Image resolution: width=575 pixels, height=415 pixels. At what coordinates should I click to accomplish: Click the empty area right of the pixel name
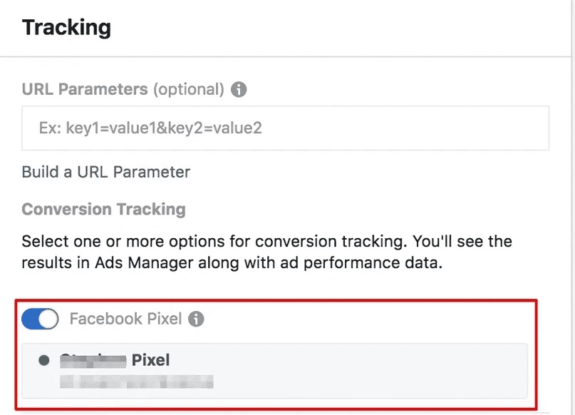point(348,360)
